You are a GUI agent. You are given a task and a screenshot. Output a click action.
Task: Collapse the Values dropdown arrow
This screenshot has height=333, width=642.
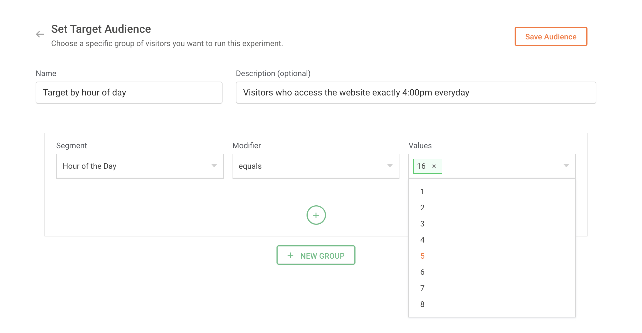(566, 166)
